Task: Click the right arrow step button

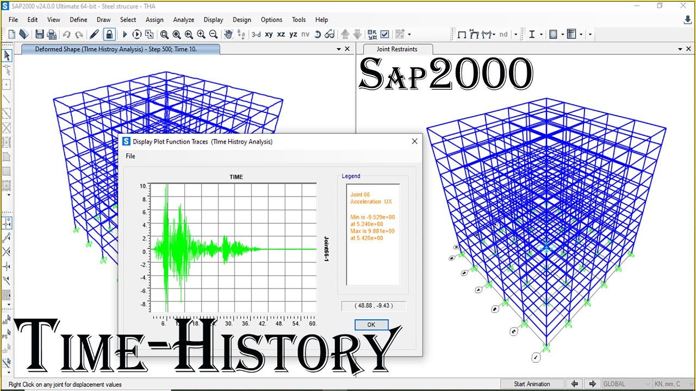Action: [x=592, y=384]
